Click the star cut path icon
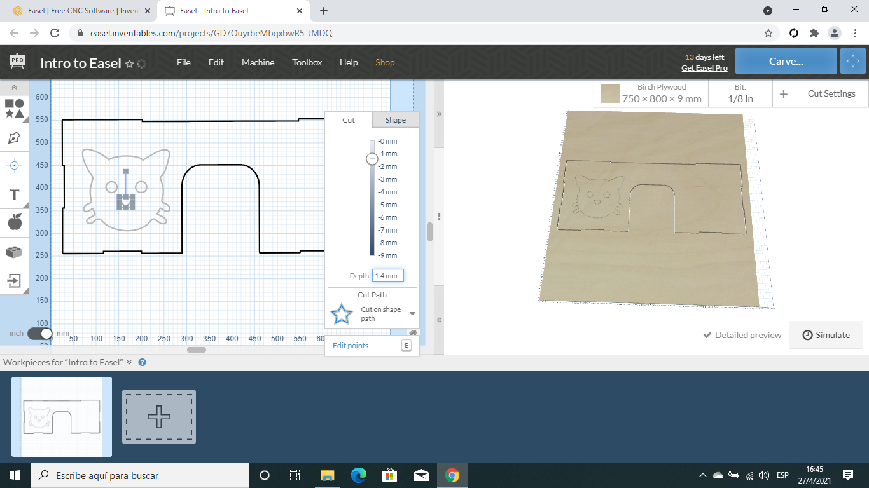 pyautogui.click(x=342, y=314)
